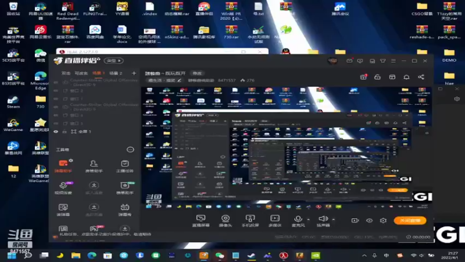Hide the 全屏 1 source
Viewport: 465px width, 262px height.
tap(56, 132)
